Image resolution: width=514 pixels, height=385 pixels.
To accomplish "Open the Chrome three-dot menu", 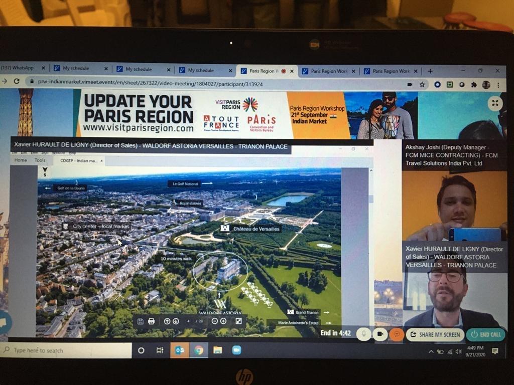I will (498, 85).
